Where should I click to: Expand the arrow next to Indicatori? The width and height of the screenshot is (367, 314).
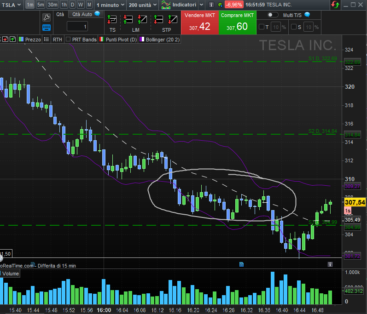point(201,5)
